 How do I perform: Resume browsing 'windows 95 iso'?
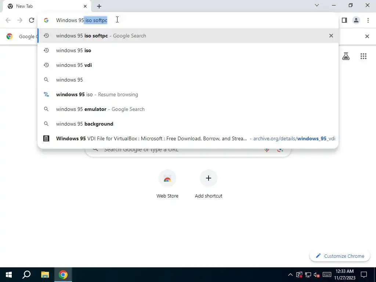[188, 94]
